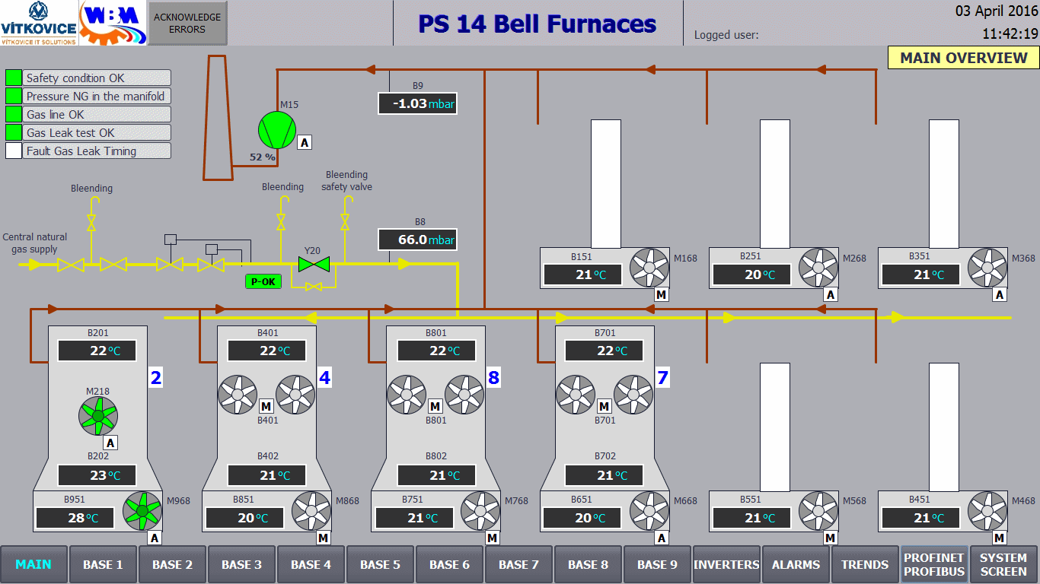
Task: Open the SYSTEM SCREEN button
Action: [x=1003, y=564]
